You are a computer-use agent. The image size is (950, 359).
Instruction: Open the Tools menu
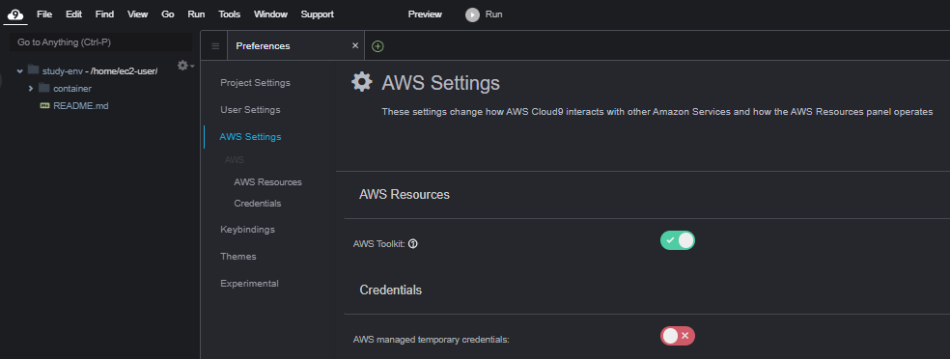[x=229, y=14]
